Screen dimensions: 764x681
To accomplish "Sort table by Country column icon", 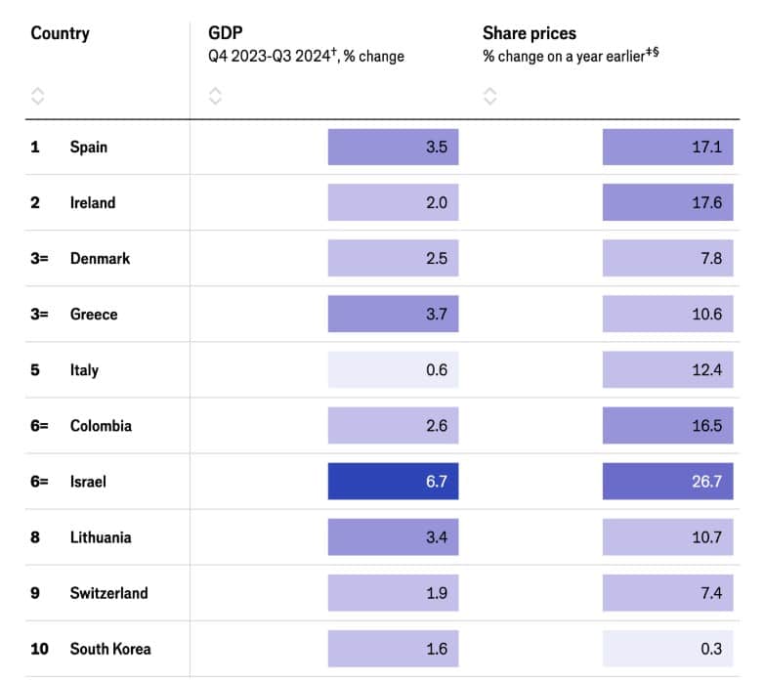I will pyautogui.click(x=37, y=96).
